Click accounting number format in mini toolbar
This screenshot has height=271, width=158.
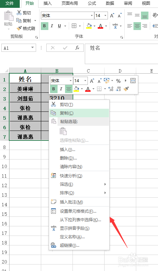[x=107, y=80]
